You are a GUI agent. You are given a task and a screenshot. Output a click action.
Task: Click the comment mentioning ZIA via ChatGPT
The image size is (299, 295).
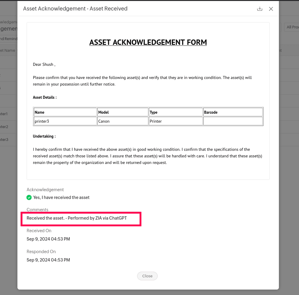tap(77, 218)
